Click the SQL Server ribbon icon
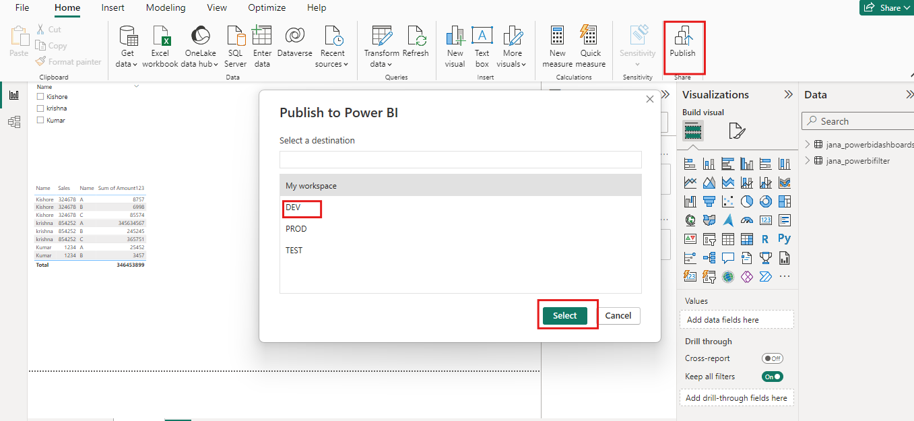The width and height of the screenshot is (914, 421). [235, 46]
